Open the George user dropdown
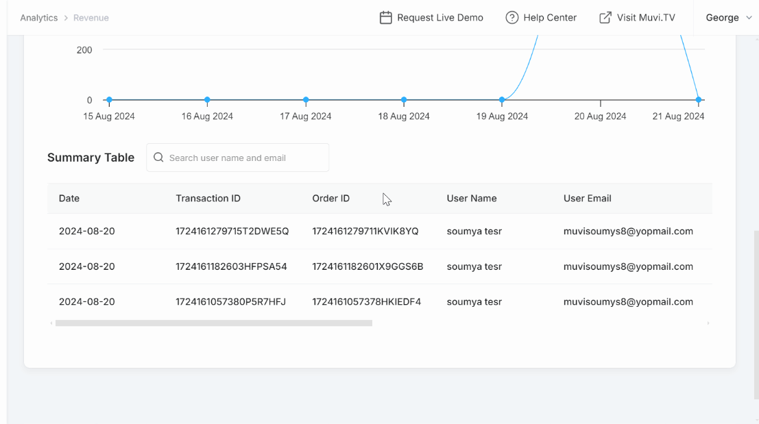The height and width of the screenshot is (424, 759). 728,18
